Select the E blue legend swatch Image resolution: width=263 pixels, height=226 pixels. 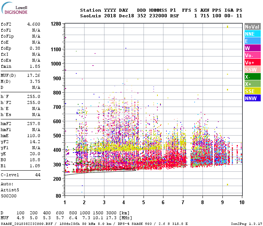pos(252,41)
